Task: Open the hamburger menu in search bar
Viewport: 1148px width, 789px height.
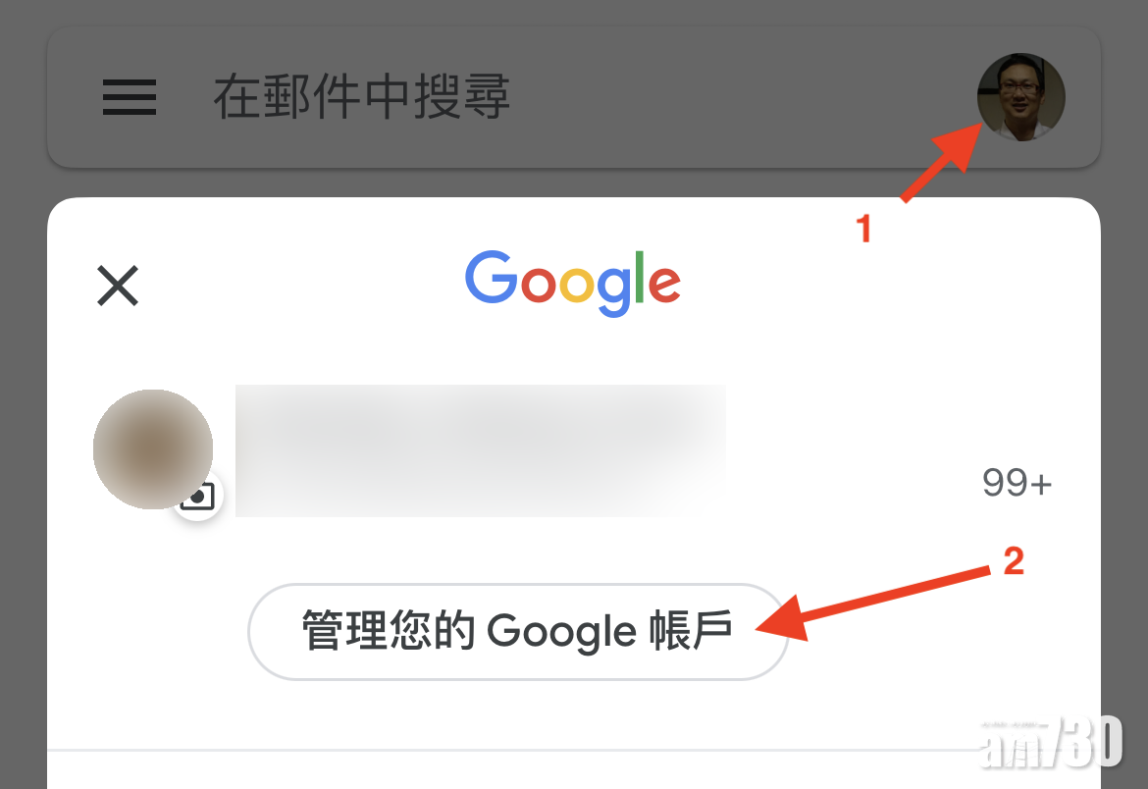Action: pos(129,97)
